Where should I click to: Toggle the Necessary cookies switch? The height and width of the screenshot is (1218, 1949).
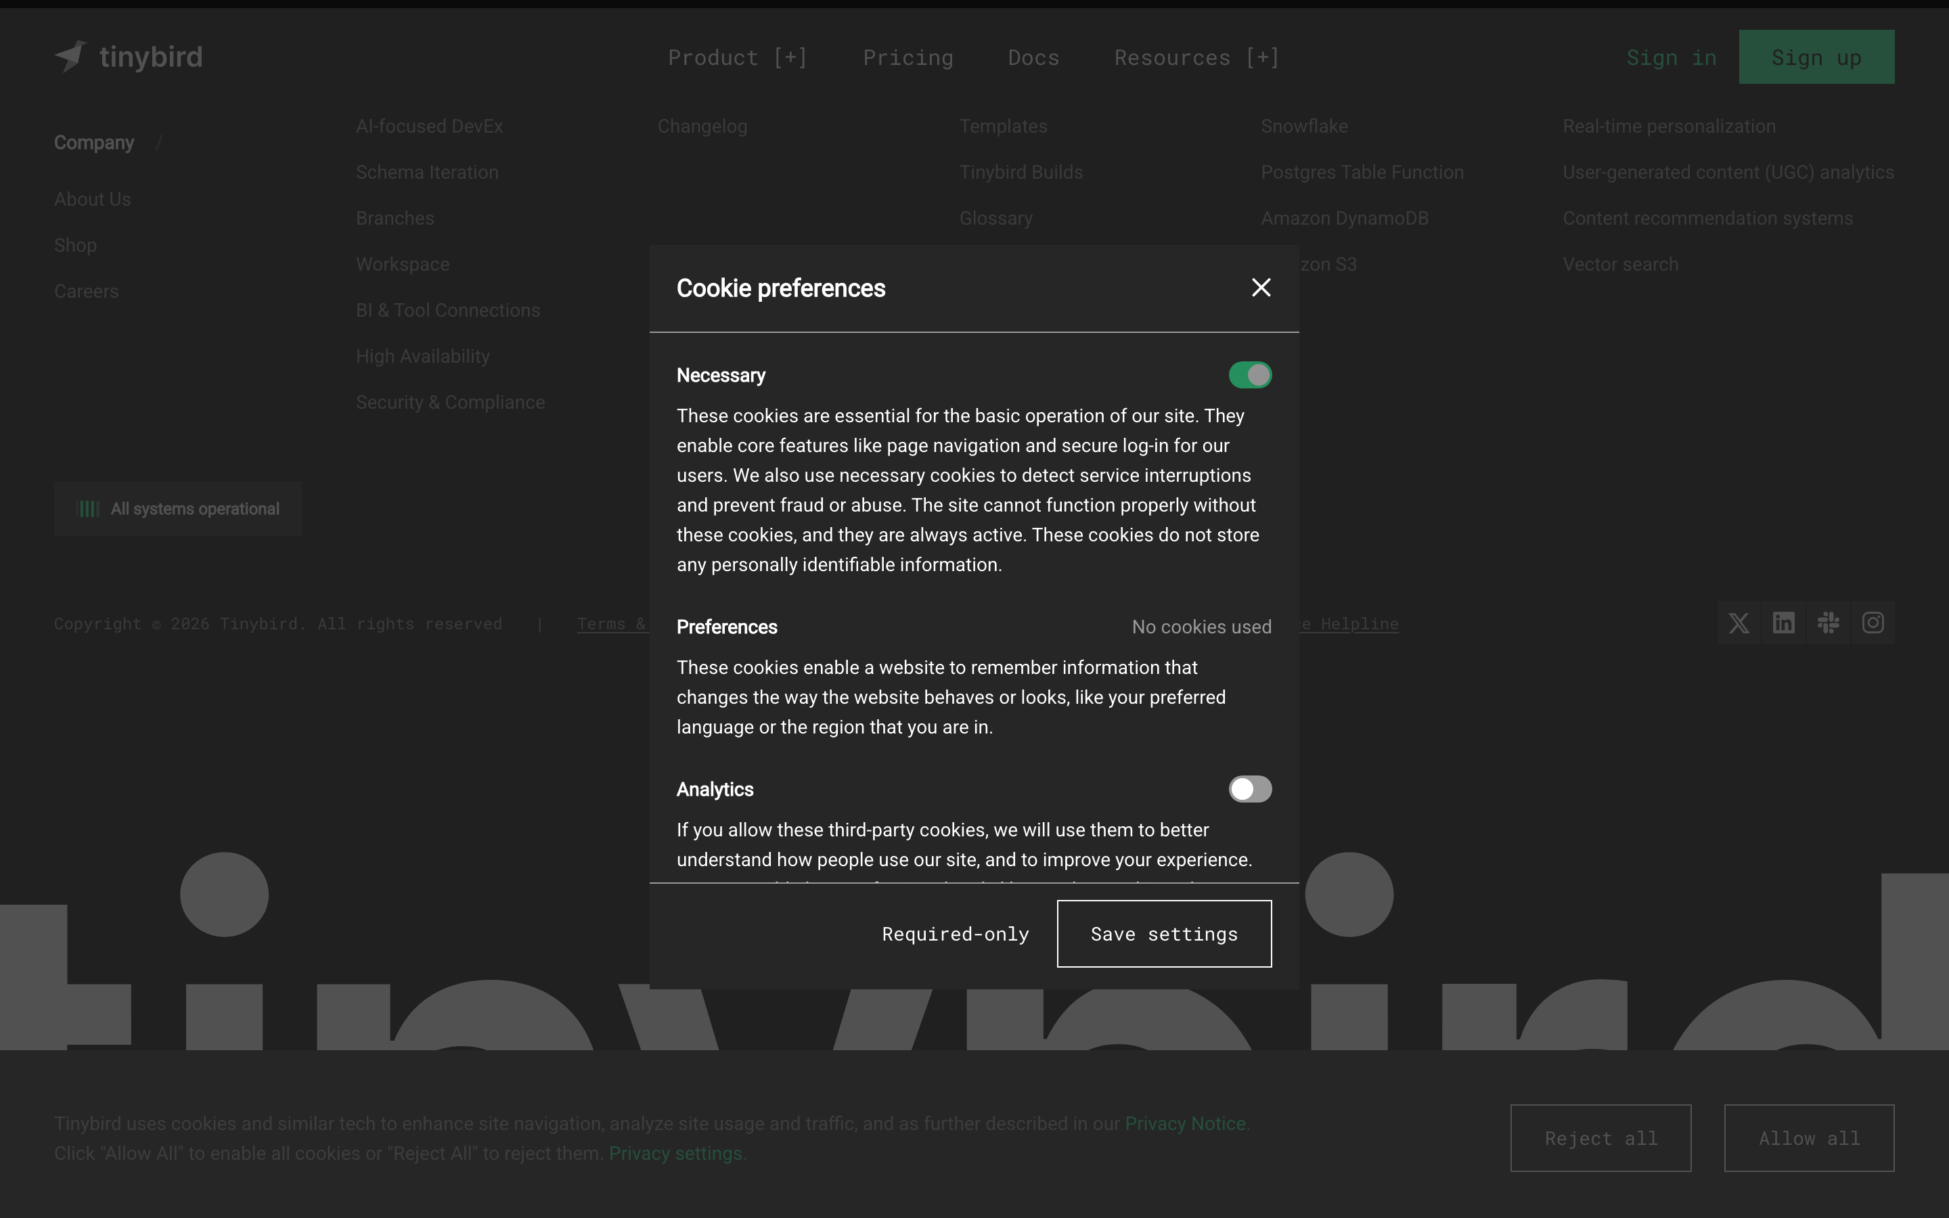[1250, 375]
